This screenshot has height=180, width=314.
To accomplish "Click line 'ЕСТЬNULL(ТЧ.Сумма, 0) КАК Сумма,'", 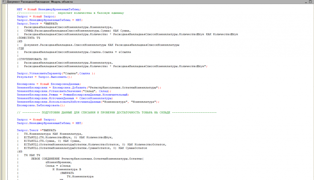I will click(x=52, y=141).
